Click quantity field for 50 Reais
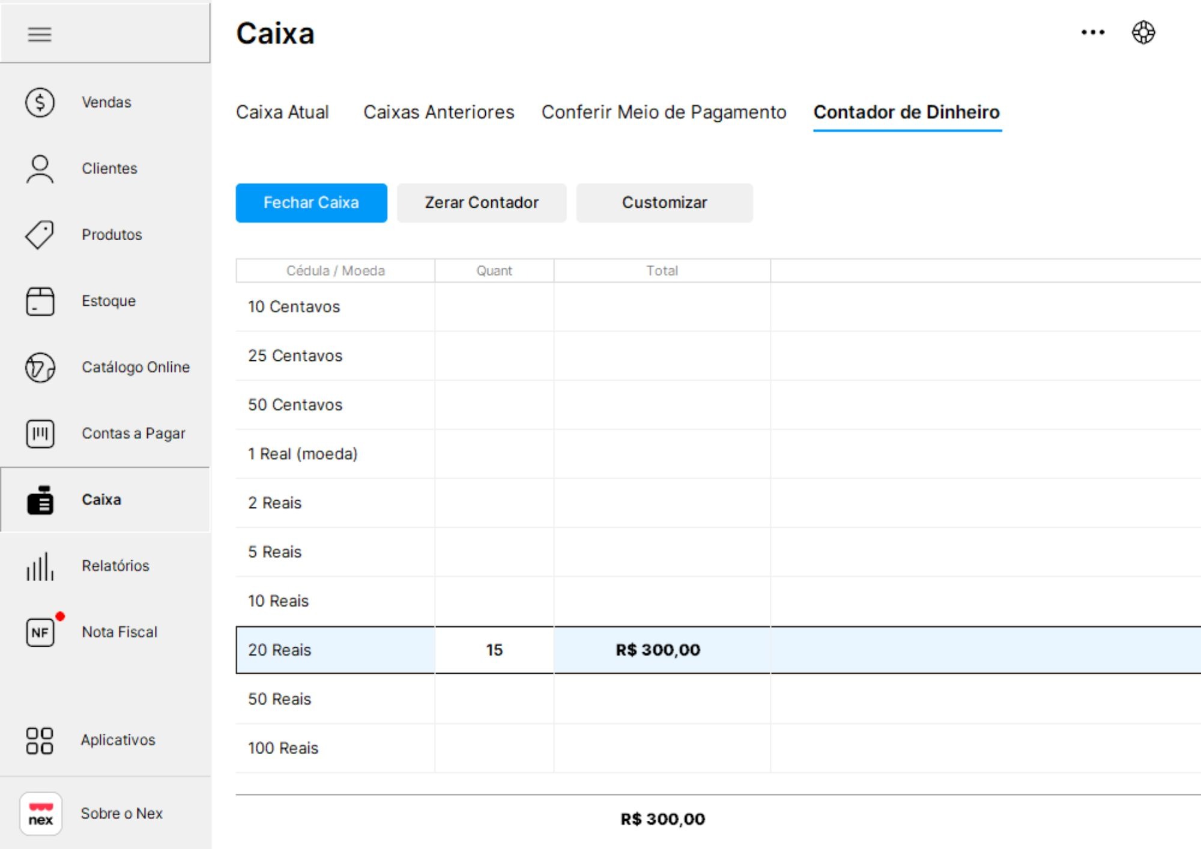 pos(494,699)
